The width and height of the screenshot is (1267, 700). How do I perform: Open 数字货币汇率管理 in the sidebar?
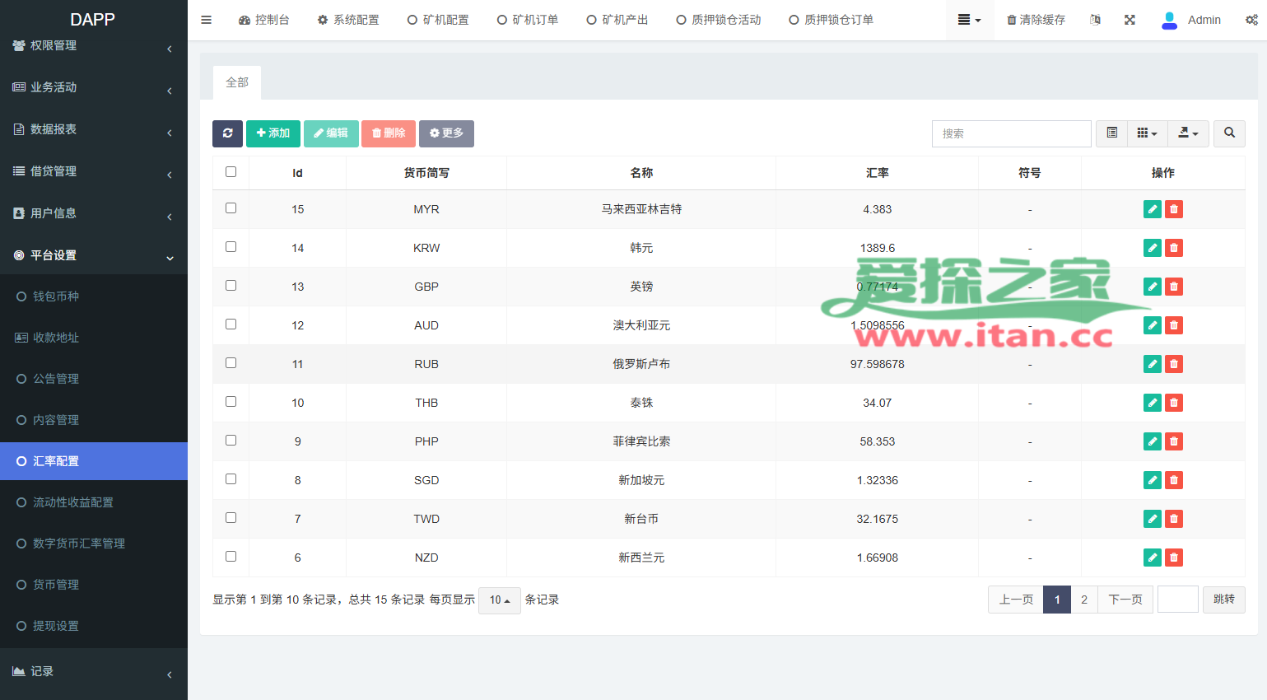pyautogui.click(x=79, y=544)
